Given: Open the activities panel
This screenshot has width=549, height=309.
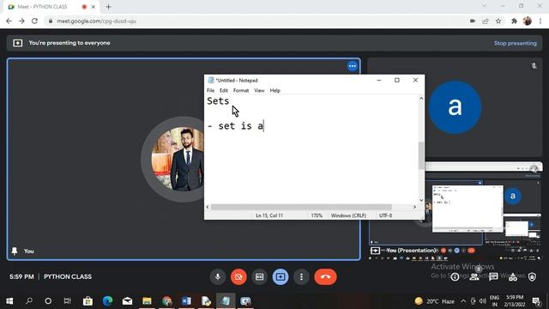Looking at the screenshot, I should pyautogui.click(x=513, y=277).
